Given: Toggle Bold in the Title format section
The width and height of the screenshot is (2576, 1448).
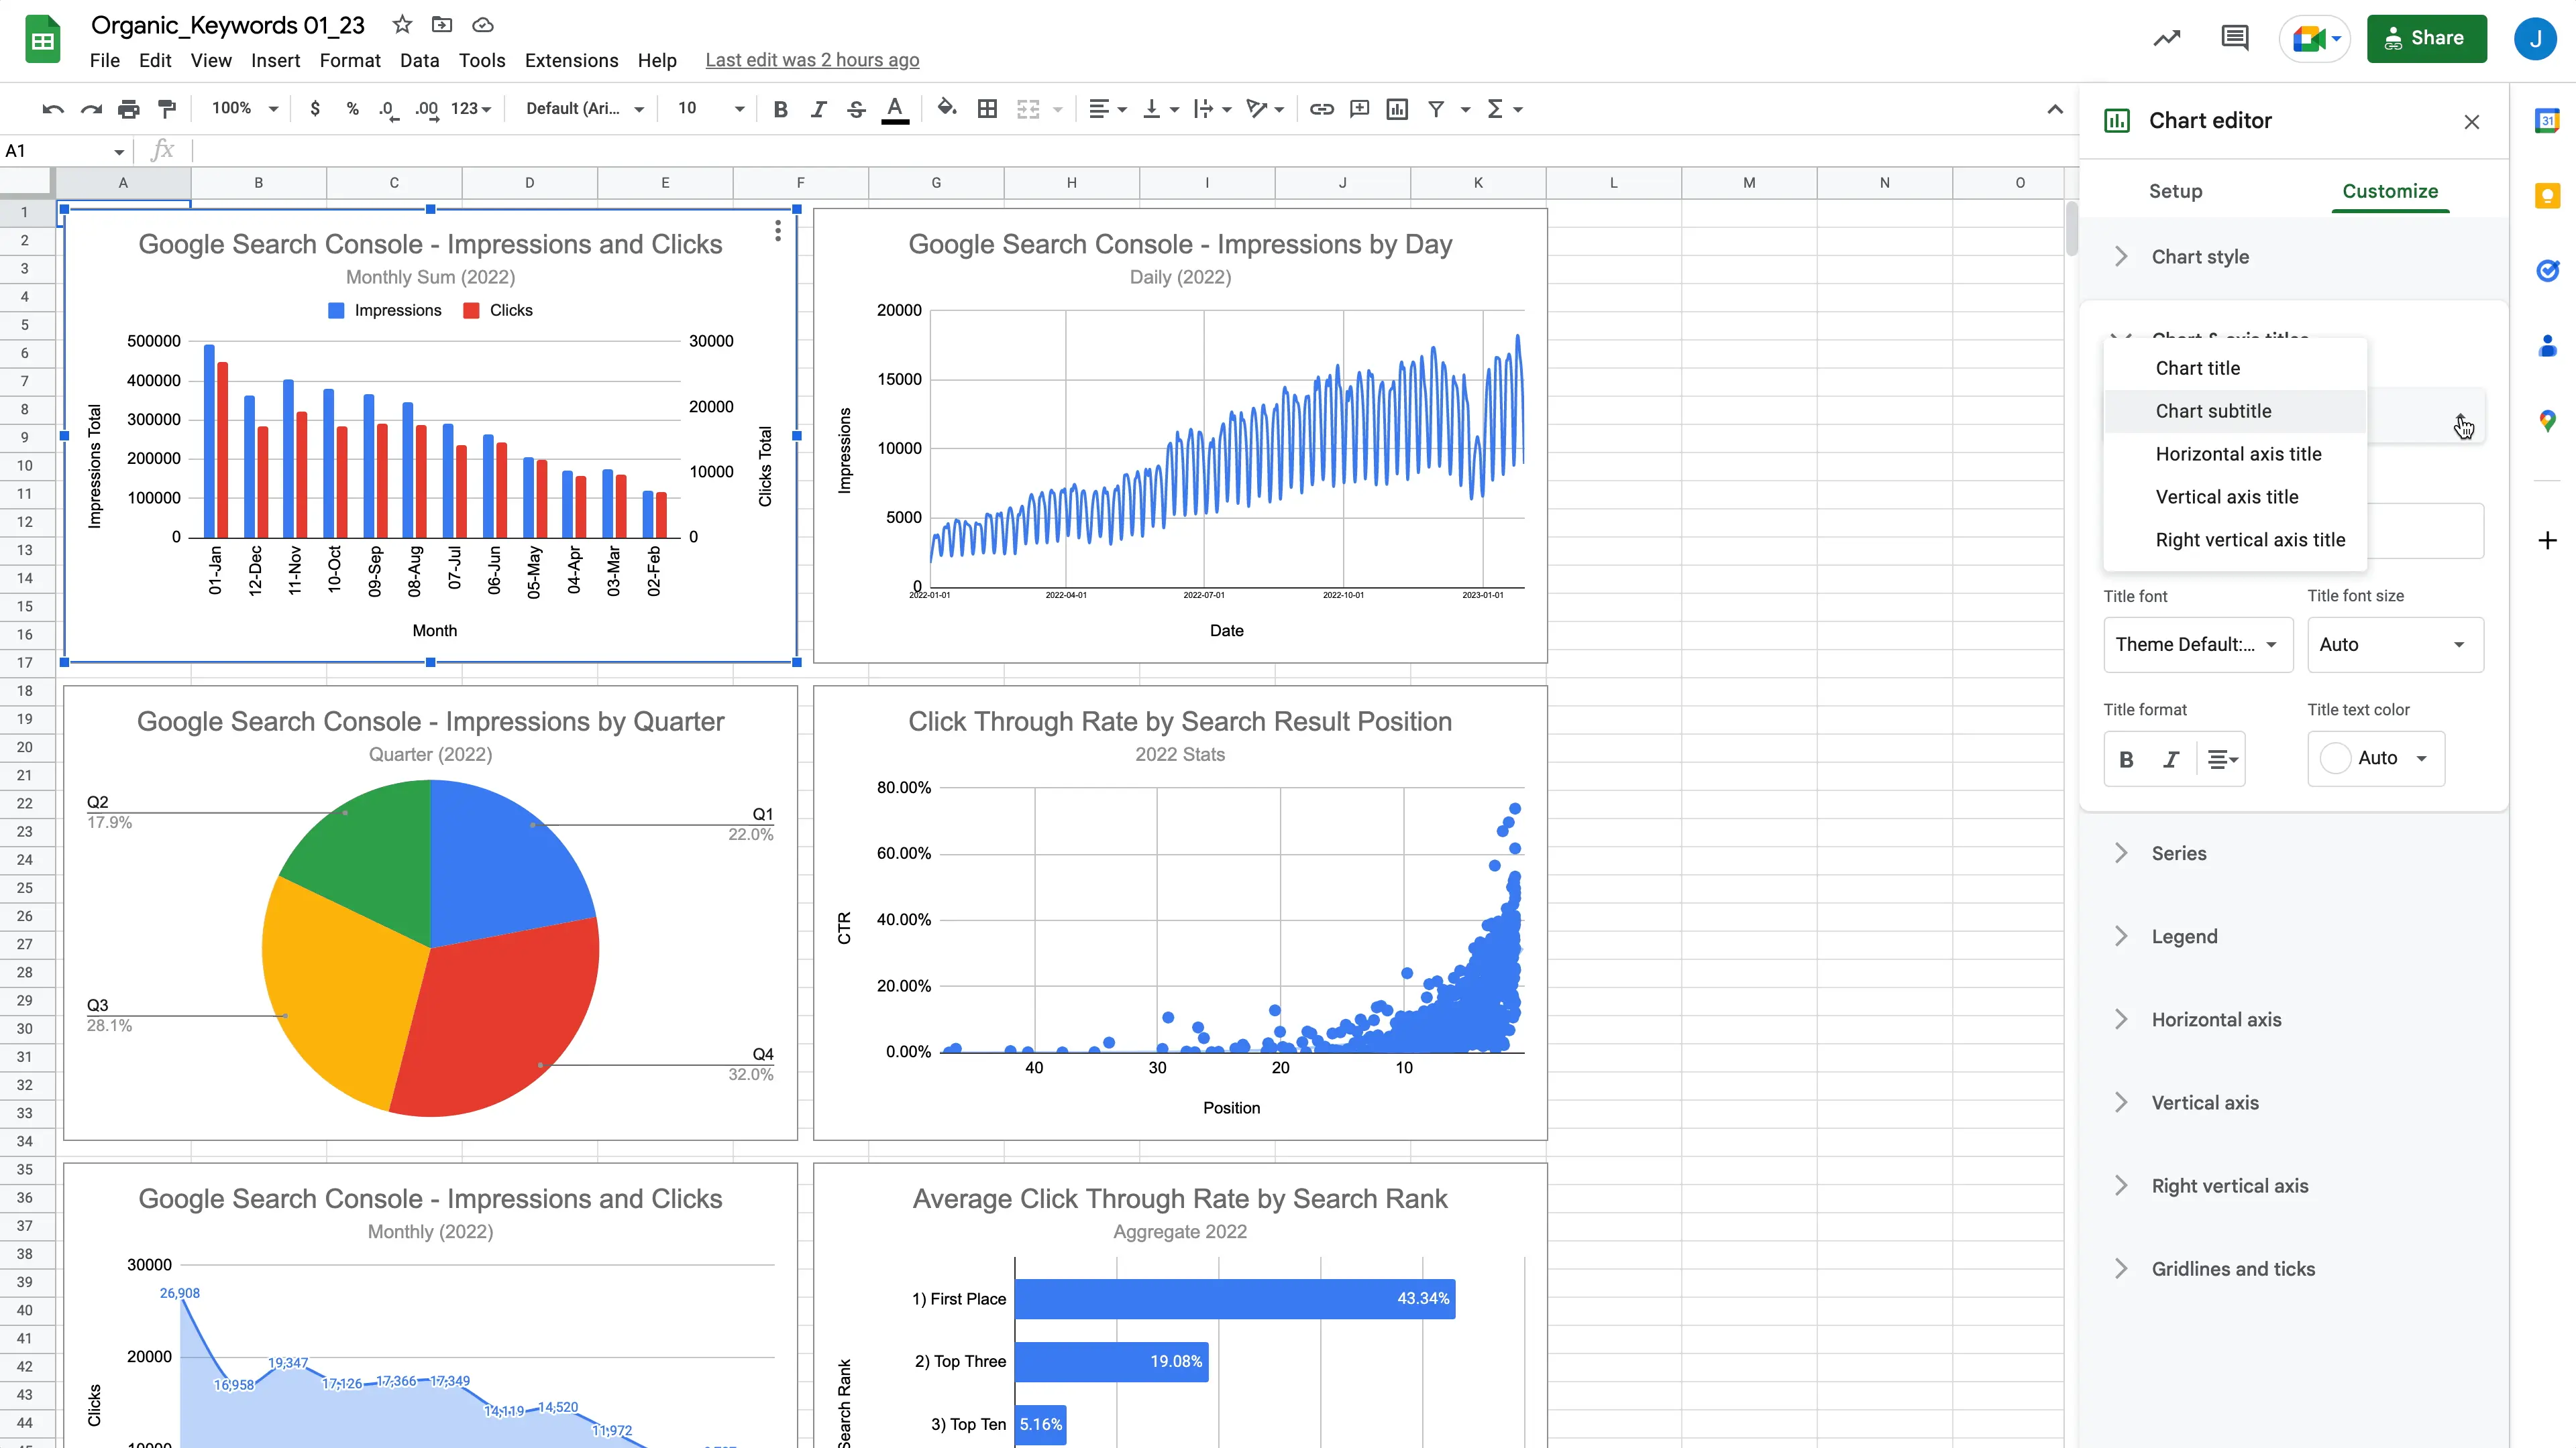Looking at the screenshot, I should coord(2126,760).
